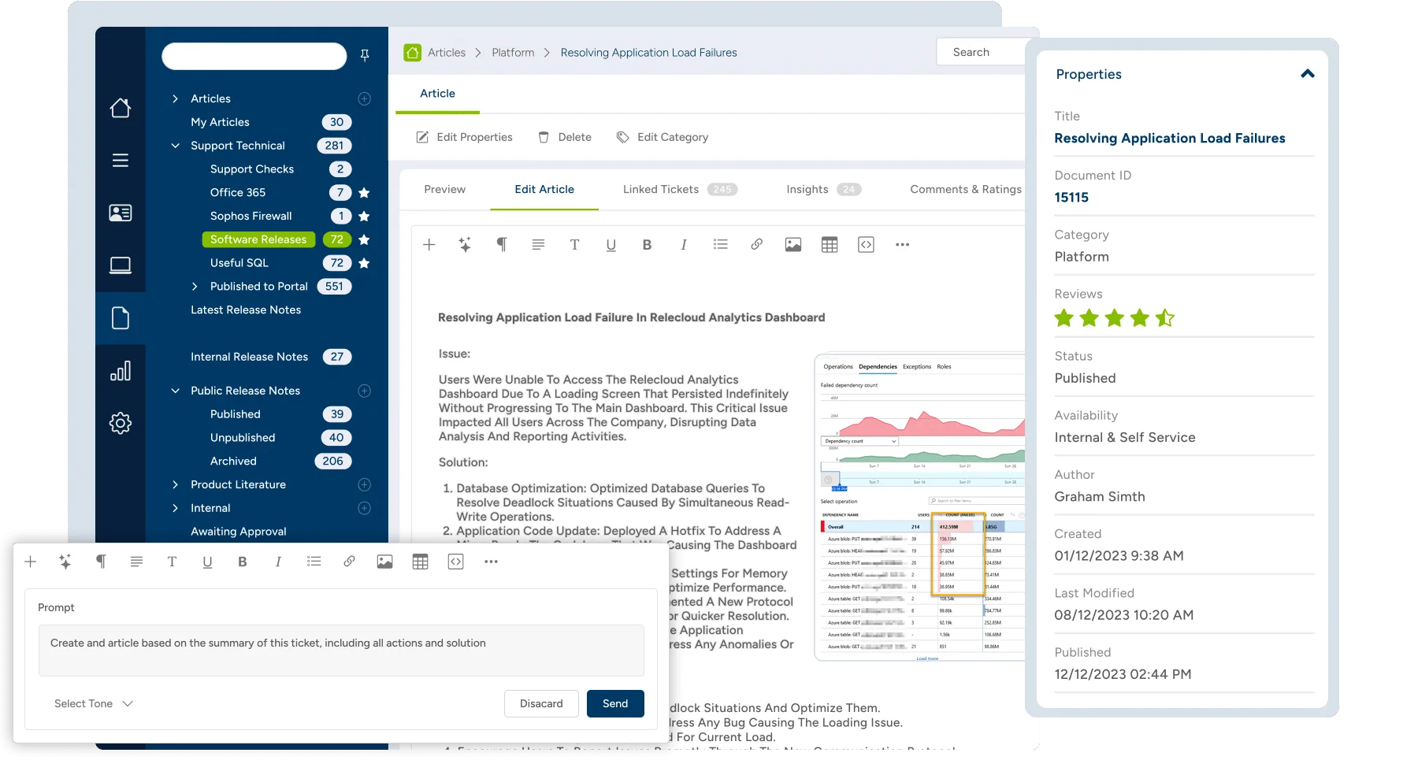This screenshot has height=760, width=1418.
Task: Add item with plus next to Articles
Action: point(365,99)
